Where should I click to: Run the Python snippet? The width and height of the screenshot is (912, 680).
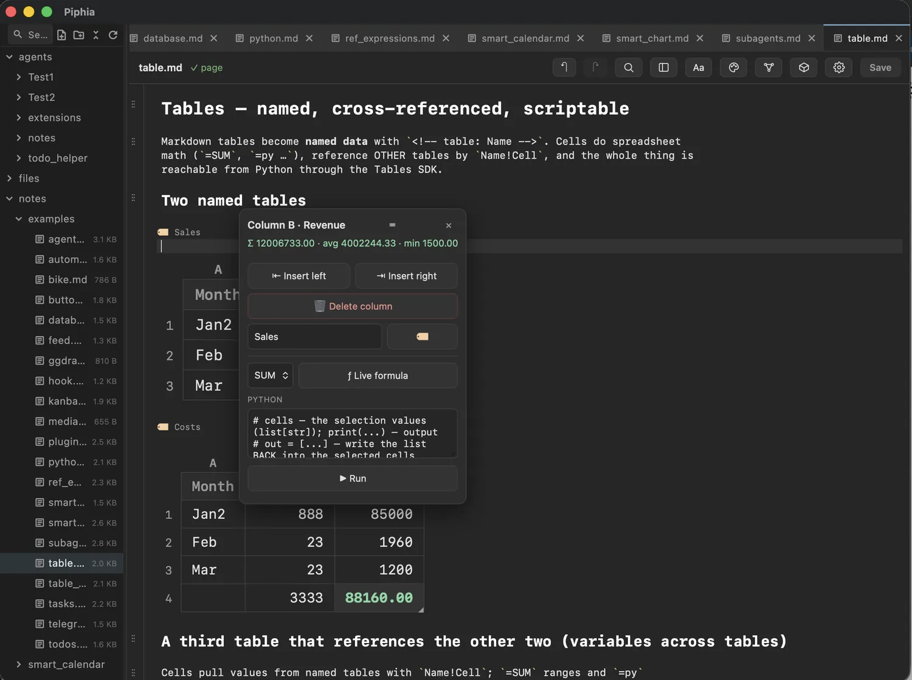[353, 478]
